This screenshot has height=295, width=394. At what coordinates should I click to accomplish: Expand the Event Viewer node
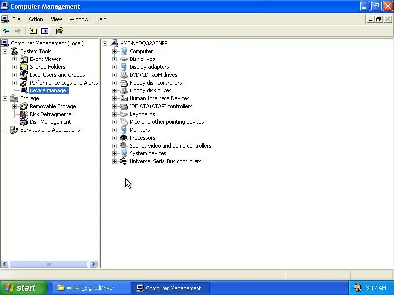click(x=14, y=59)
